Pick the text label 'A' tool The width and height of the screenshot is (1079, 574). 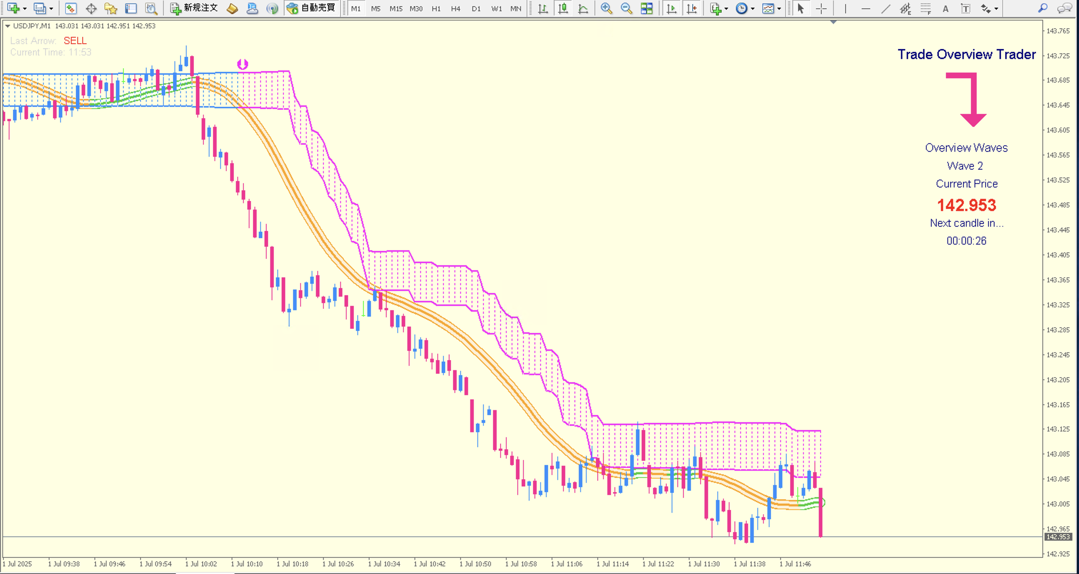point(945,8)
